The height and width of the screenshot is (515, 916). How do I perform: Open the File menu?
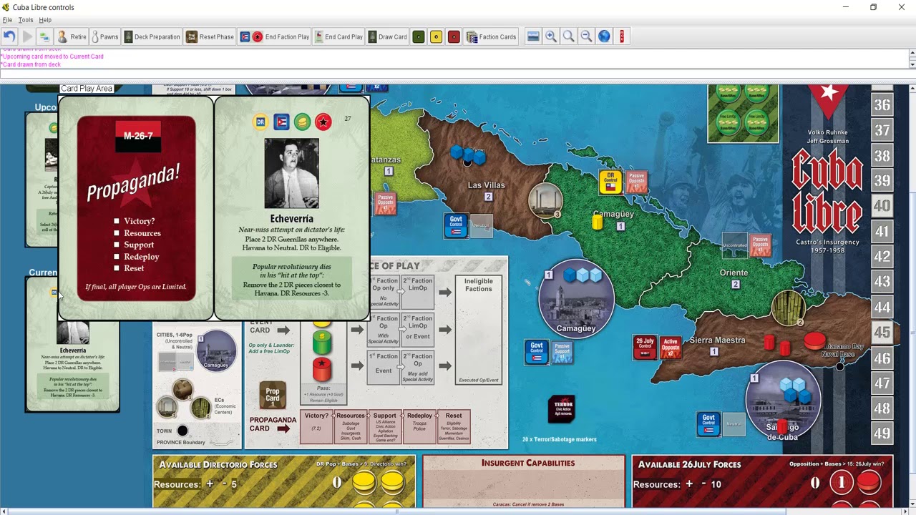point(7,20)
